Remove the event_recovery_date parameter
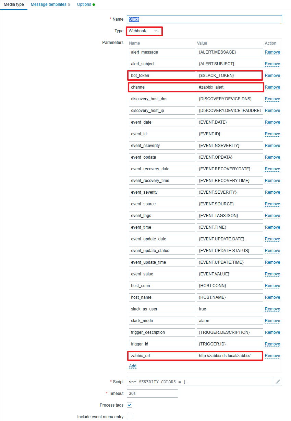291x421 pixels. [272, 169]
